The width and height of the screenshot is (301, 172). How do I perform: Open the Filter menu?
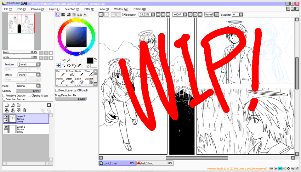[x=89, y=9]
